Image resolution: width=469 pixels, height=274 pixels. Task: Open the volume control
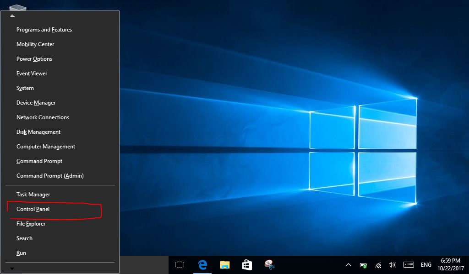392,265
